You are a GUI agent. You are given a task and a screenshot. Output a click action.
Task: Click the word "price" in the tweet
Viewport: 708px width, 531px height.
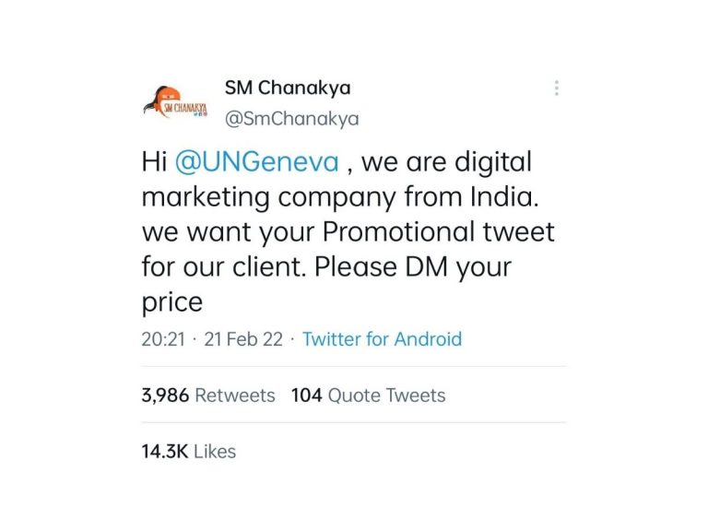coord(171,303)
